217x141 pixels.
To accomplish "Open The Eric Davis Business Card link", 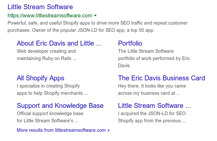I will [x=162, y=78].
